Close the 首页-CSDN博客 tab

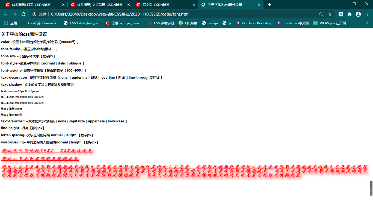(x=63, y=5)
